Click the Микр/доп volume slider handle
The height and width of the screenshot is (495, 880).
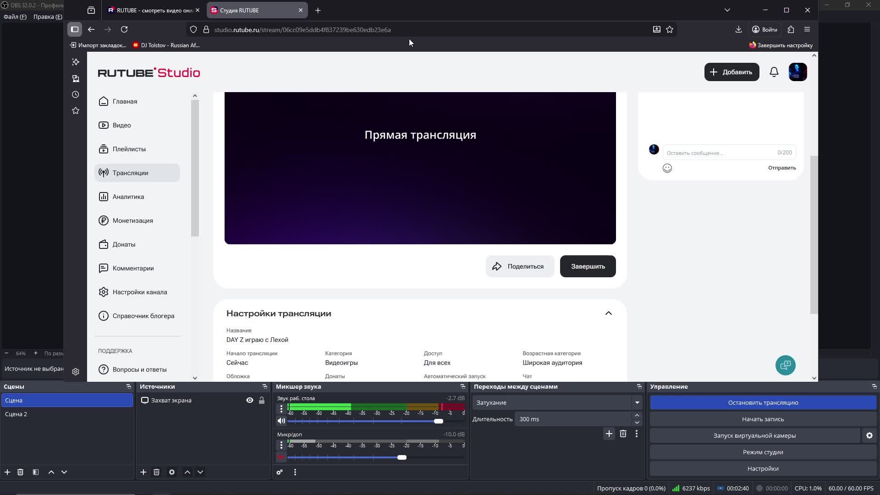coord(402,457)
